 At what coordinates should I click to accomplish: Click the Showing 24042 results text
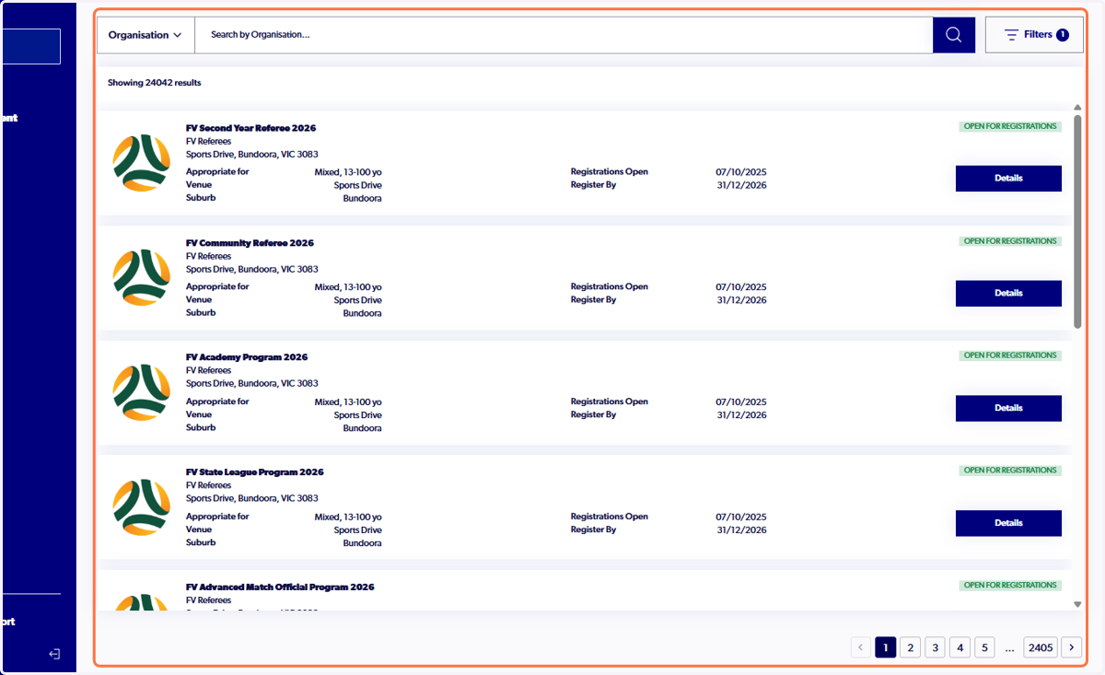tap(154, 83)
